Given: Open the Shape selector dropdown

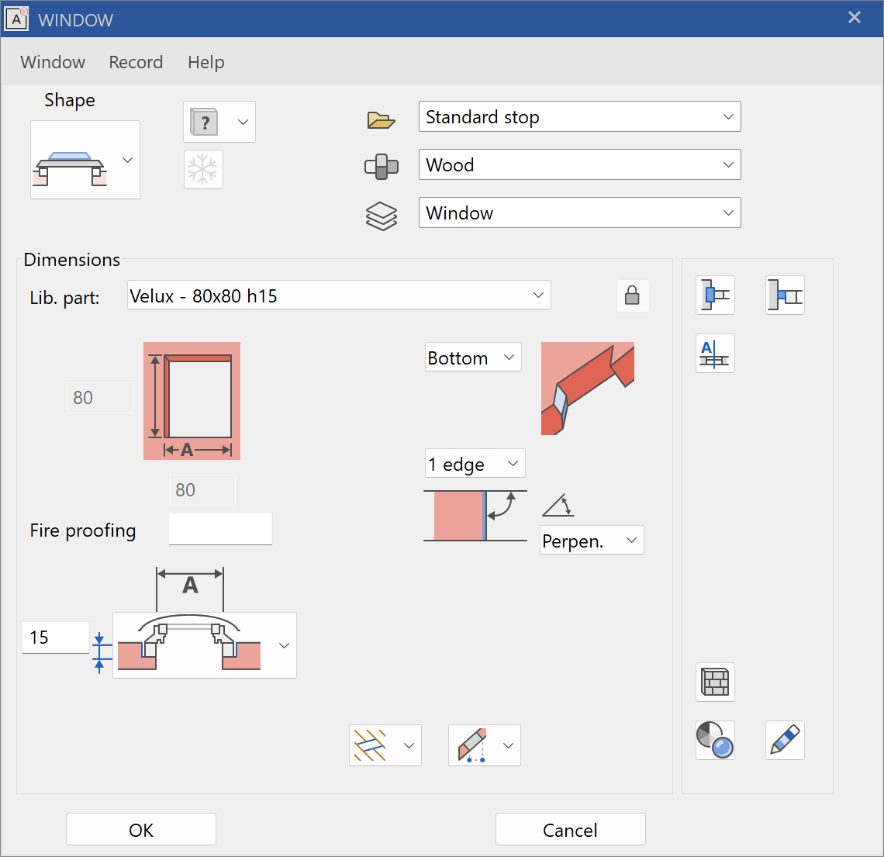Looking at the screenshot, I should [85, 160].
